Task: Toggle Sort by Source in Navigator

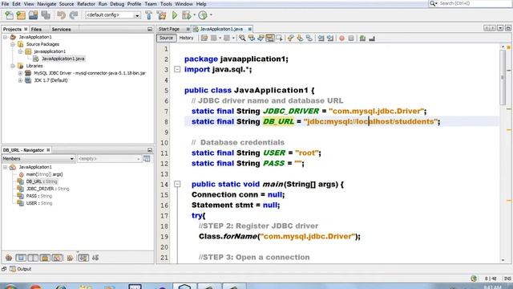Action: (x=95, y=258)
